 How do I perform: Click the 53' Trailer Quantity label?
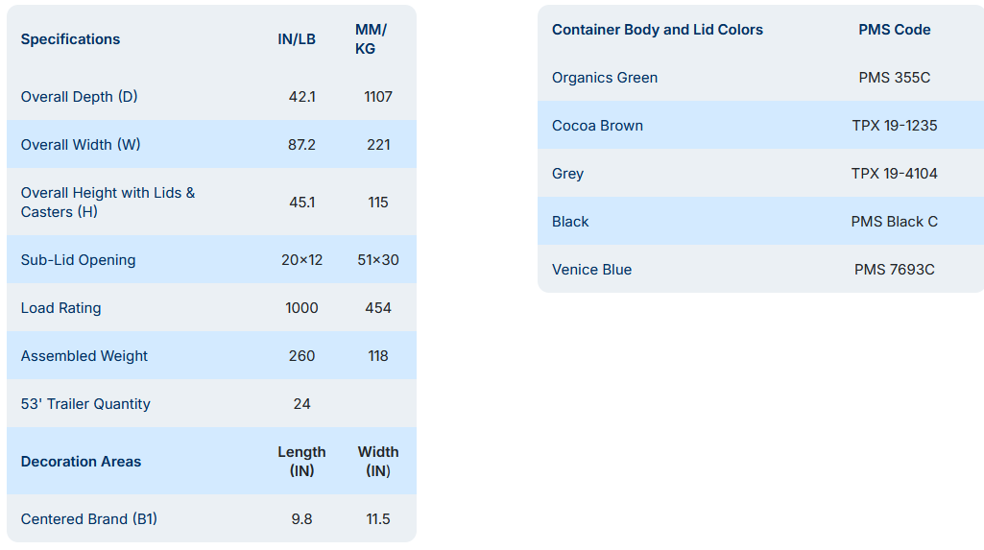85,404
